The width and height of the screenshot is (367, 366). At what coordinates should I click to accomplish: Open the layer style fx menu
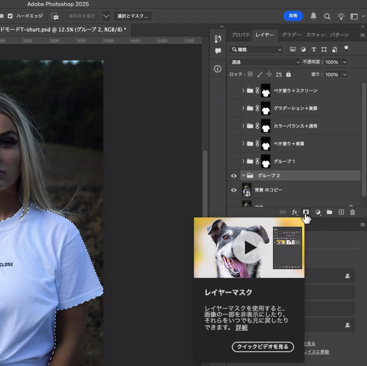pos(294,213)
